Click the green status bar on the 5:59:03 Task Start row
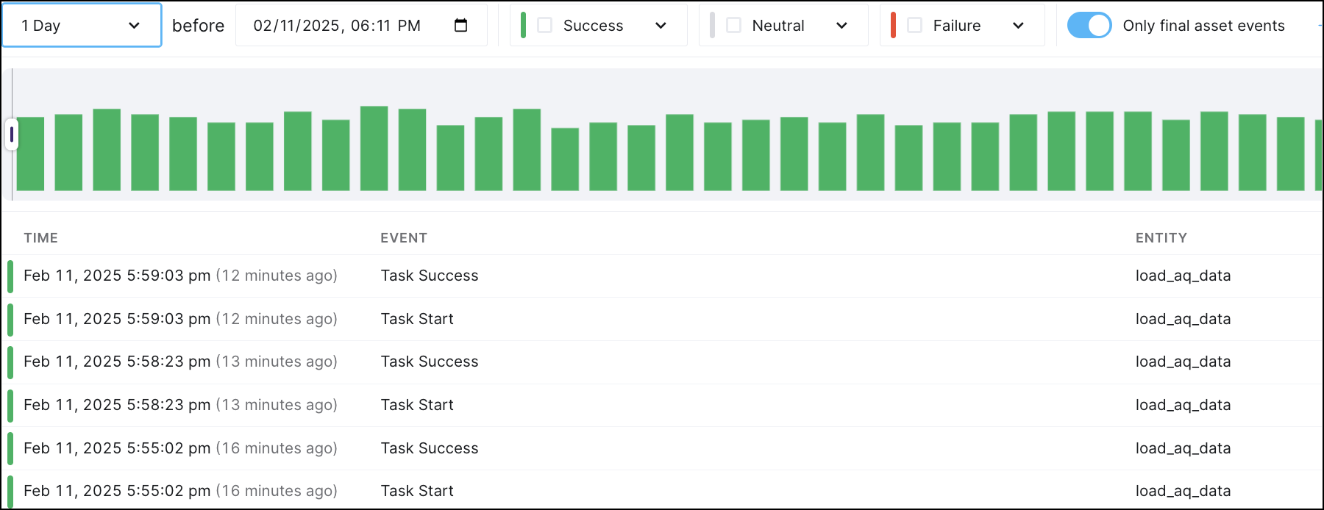The height and width of the screenshot is (510, 1324). (12, 318)
